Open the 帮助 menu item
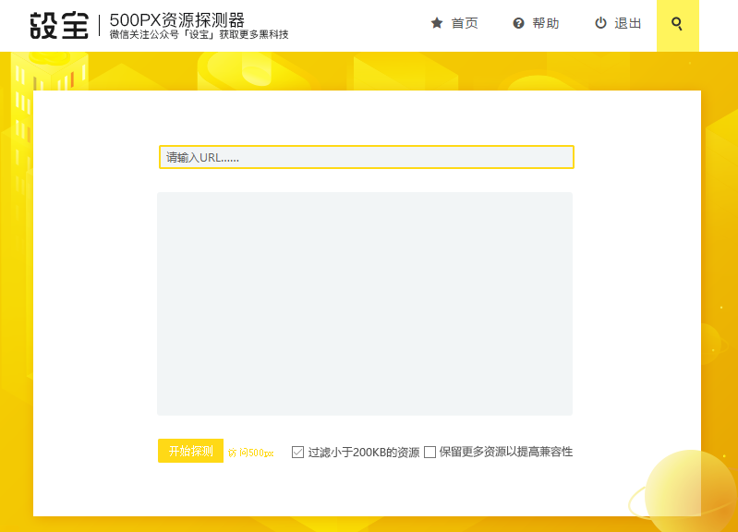Screen dimensions: 738x532 pos(546,23)
